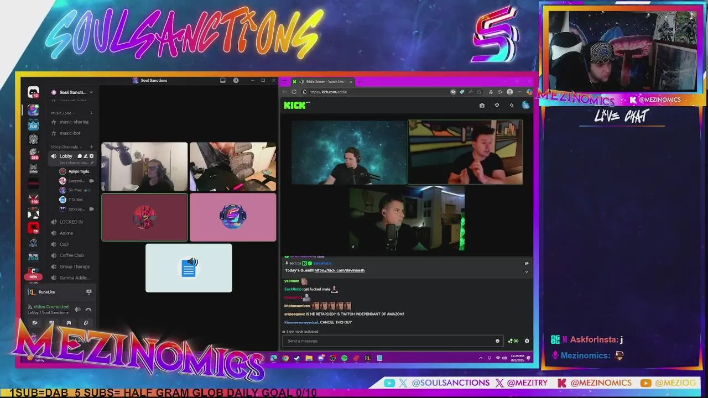Image resolution: width=708 pixels, height=398 pixels.
Task: Open browser profile avatar
Action: pyautogui.click(x=509, y=92)
